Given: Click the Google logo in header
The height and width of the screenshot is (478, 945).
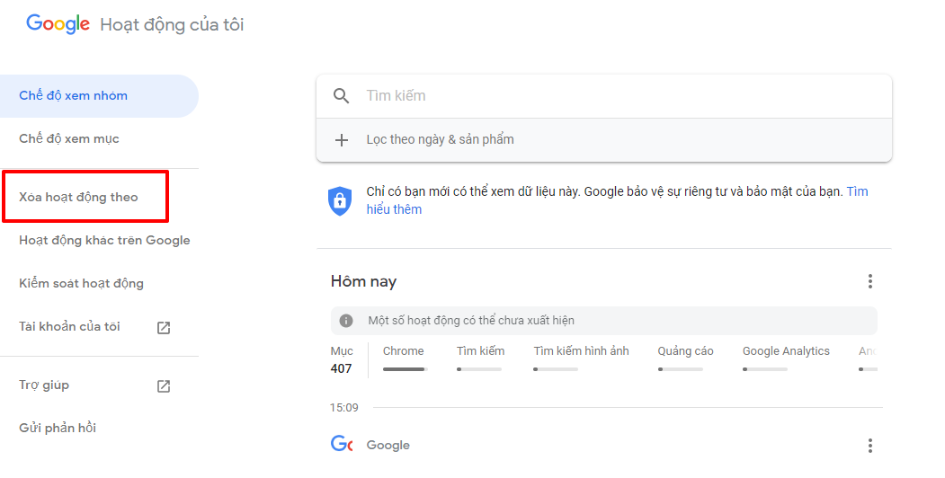Looking at the screenshot, I should [58, 24].
